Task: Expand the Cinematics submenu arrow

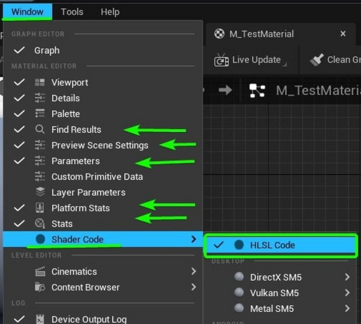Action: (x=193, y=271)
